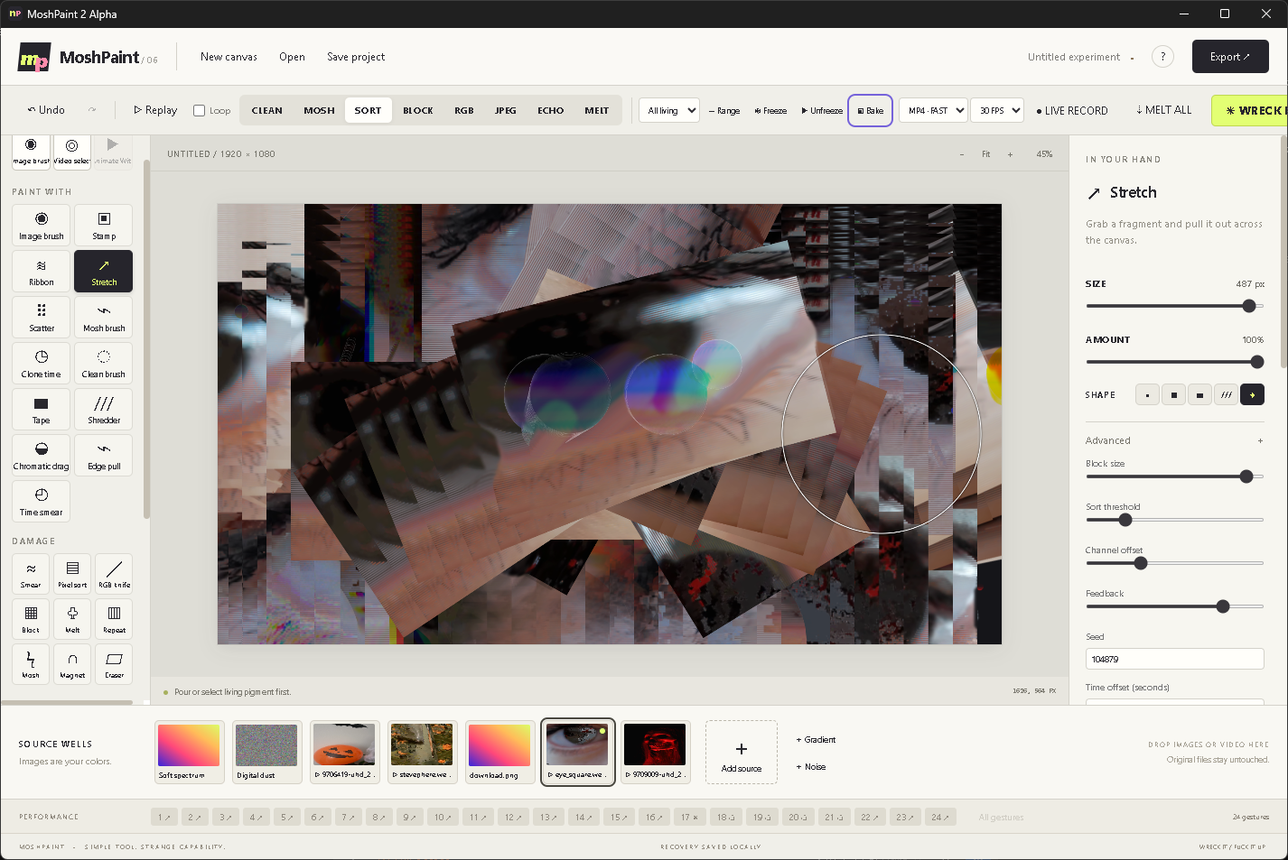Pick the RGB knife damage tool
Viewport: 1288px width, 860px height.
[114, 574]
